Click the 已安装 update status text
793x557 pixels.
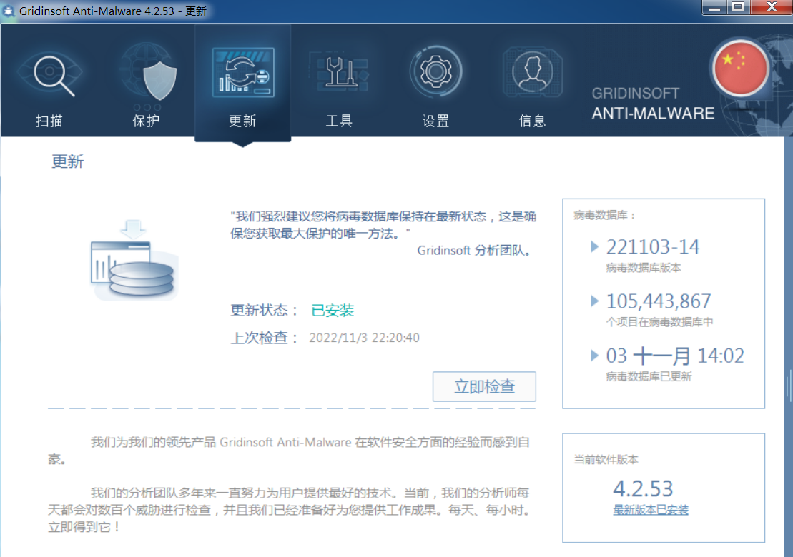[333, 310]
